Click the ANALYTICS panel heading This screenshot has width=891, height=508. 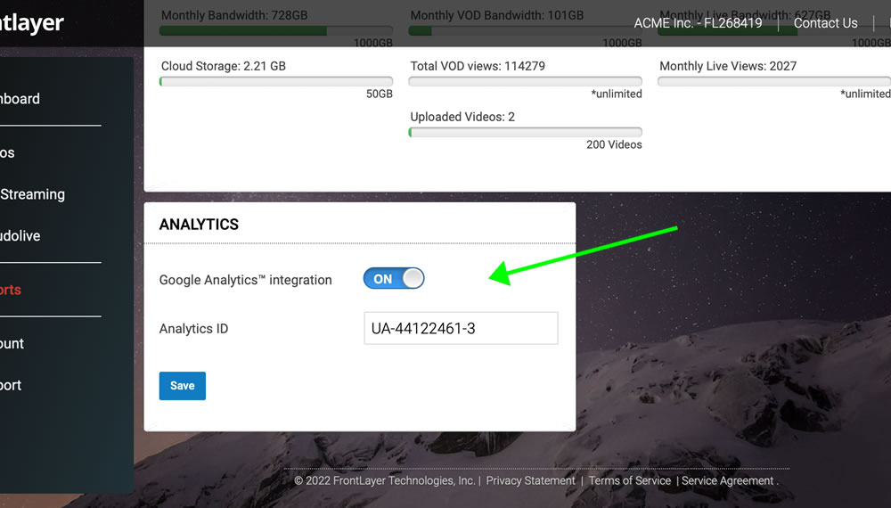[199, 225]
